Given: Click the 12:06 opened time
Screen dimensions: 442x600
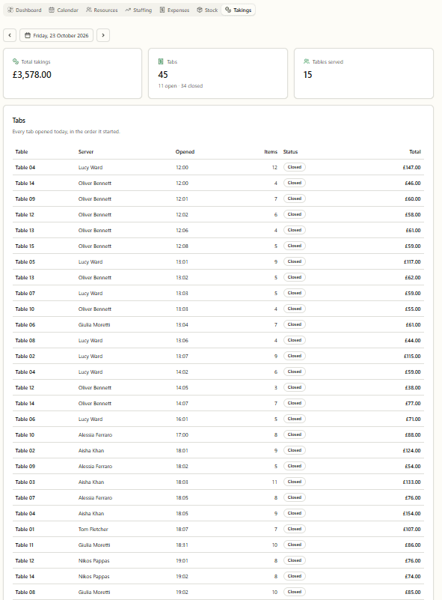Looking at the screenshot, I should 182,231.
